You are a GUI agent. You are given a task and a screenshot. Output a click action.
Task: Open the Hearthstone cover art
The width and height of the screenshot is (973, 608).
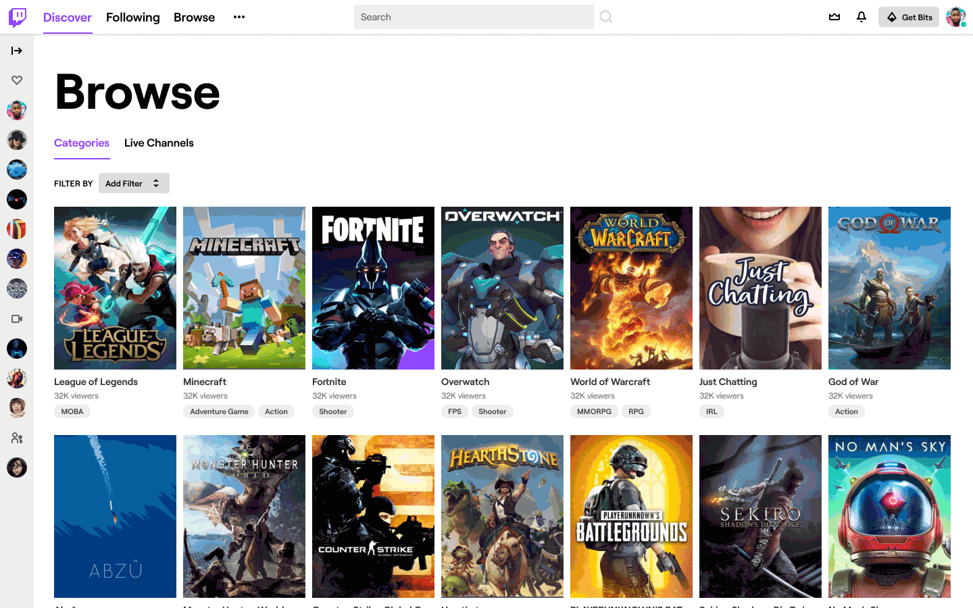coord(502,517)
